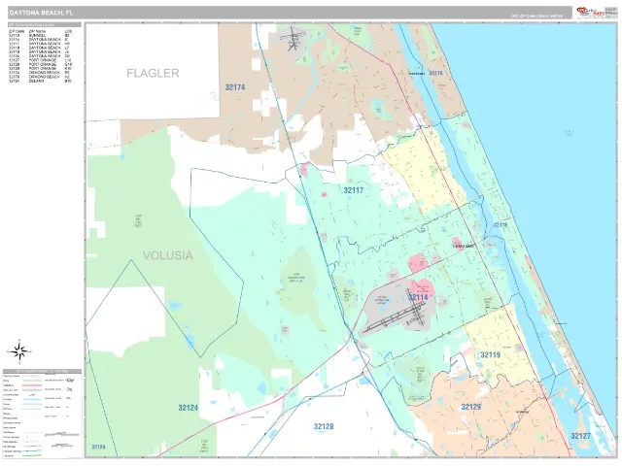Click the compass rose symbol
Image resolution: width=622 pixels, height=466 pixels.
(19, 351)
